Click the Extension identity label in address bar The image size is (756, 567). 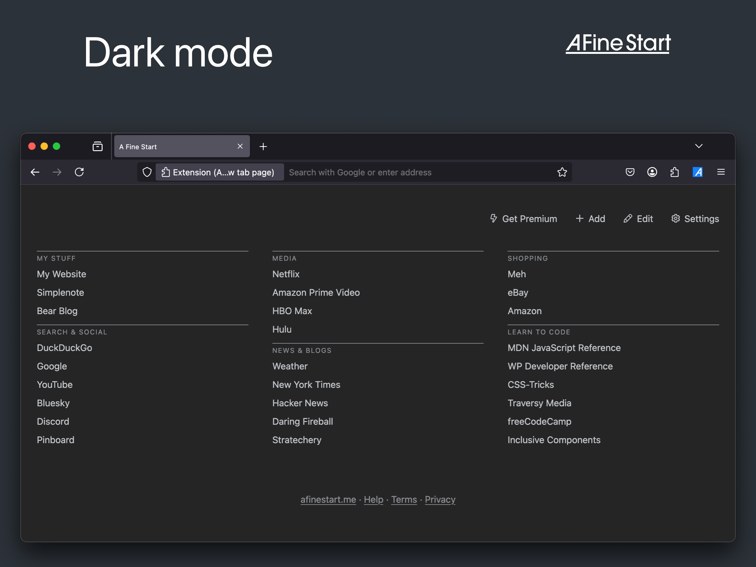[x=220, y=172]
